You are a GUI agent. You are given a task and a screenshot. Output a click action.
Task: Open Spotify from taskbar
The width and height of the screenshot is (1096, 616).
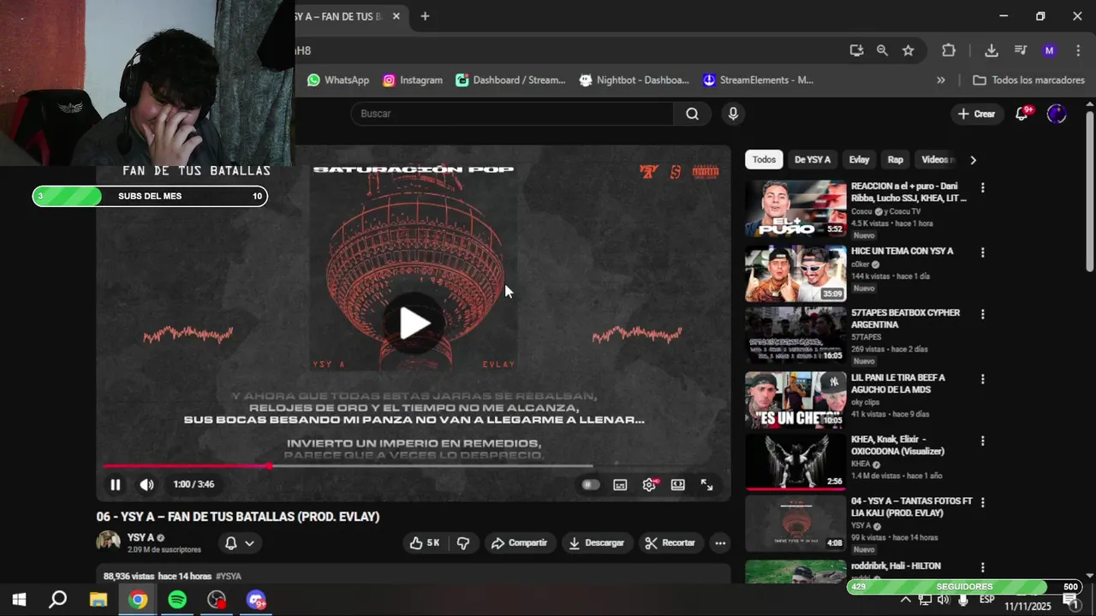click(x=177, y=600)
